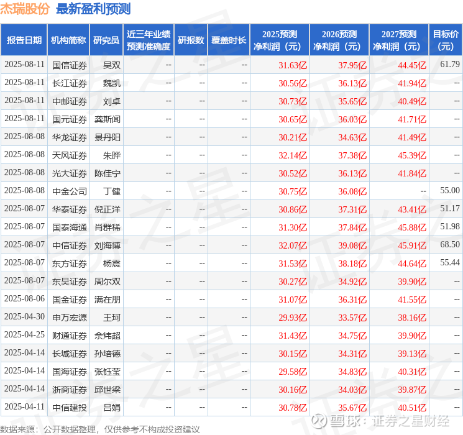463x435 pixels.
Task: Select researcher 龚斯闻
Action: (x=107, y=119)
